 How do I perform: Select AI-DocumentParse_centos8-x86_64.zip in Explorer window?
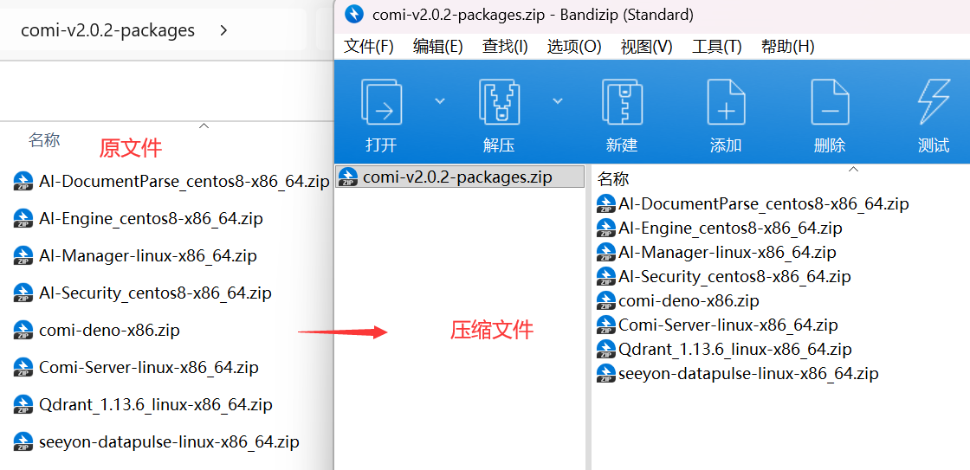click(184, 181)
